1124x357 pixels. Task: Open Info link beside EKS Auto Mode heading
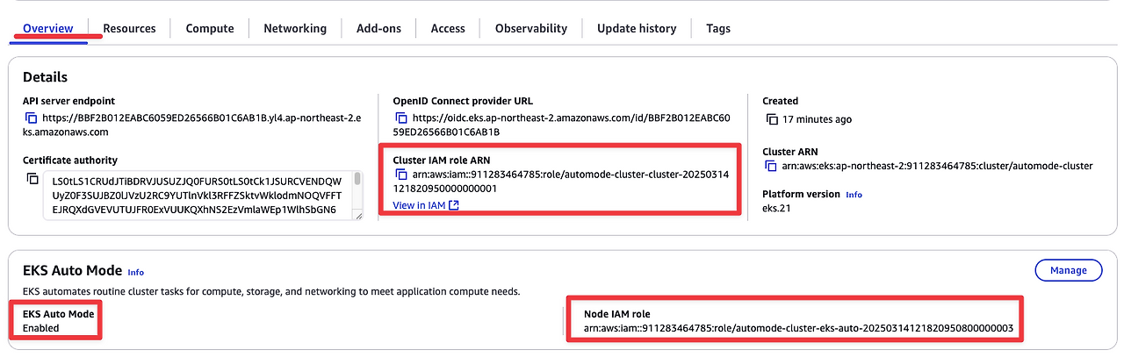point(135,273)
